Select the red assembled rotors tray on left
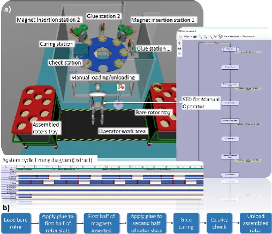Screen dimensions: 272x234 [34, 109]
